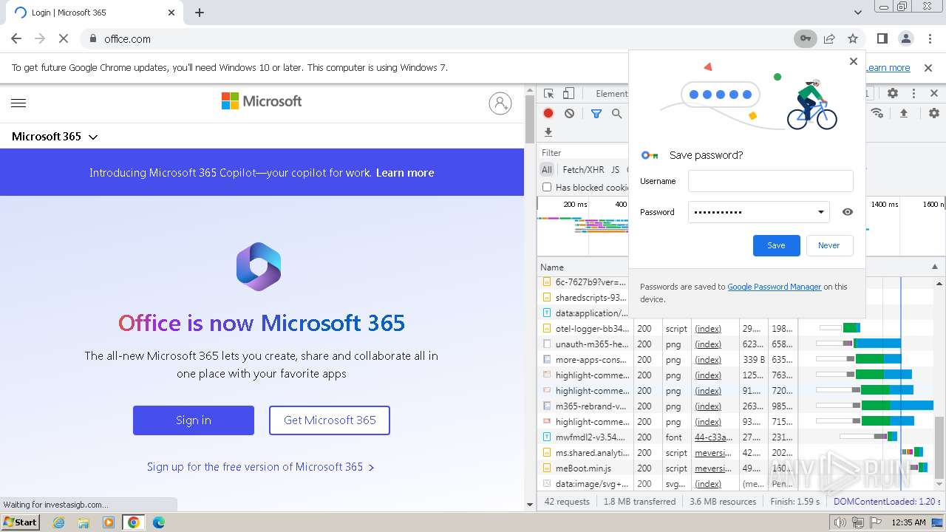The height and width of the screenshot is (532, 946).
Task: Clear the network log
Action: (x=569, y=113)
